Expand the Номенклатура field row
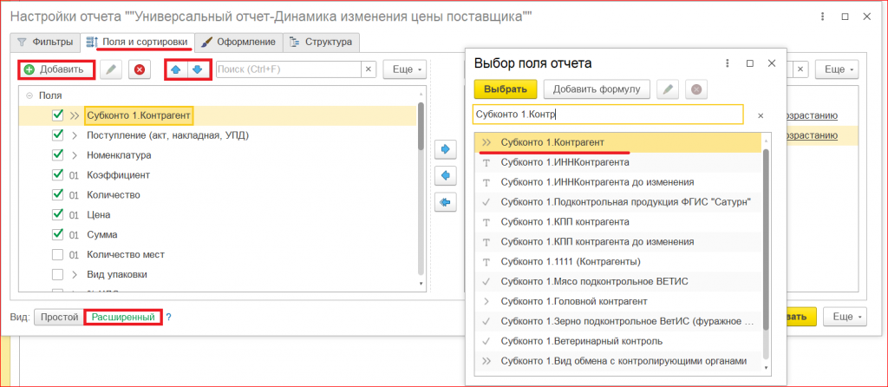888x387 pixels. click(x=75, y=154)
